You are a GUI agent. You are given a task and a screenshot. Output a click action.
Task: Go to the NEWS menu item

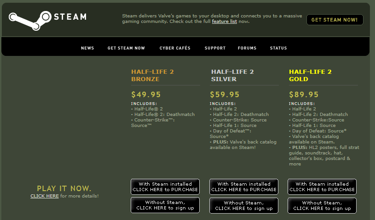[x=87, y=48]
